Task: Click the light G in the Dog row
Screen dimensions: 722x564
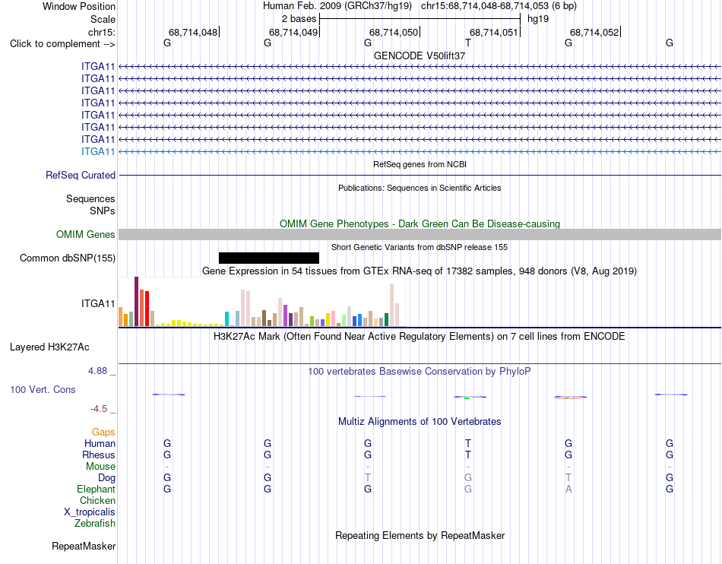Action: 468,477
